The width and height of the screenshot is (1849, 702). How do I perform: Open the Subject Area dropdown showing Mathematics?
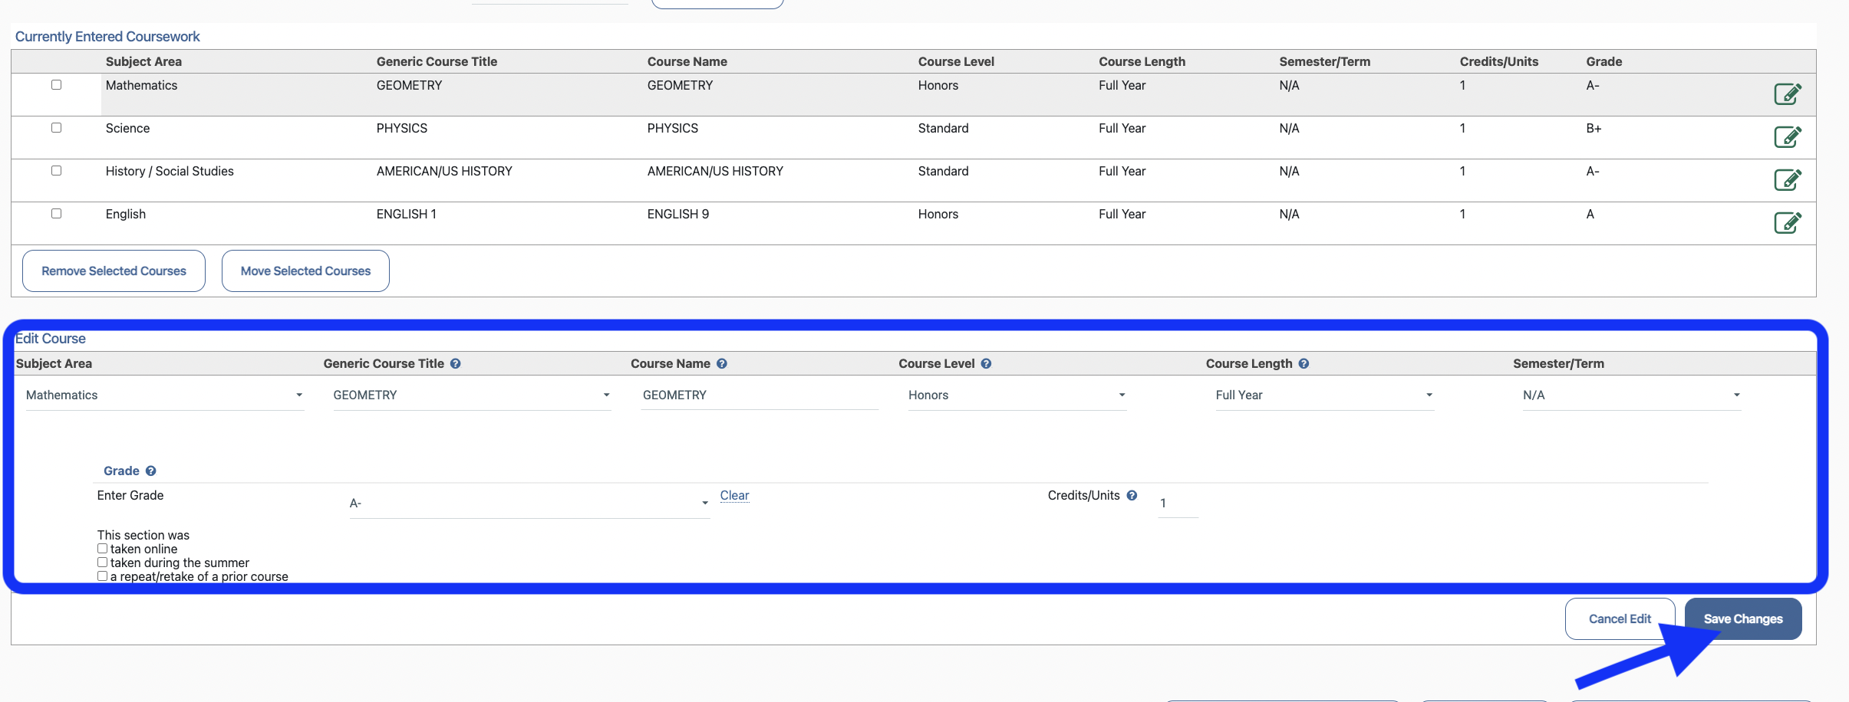click(298, 395)
